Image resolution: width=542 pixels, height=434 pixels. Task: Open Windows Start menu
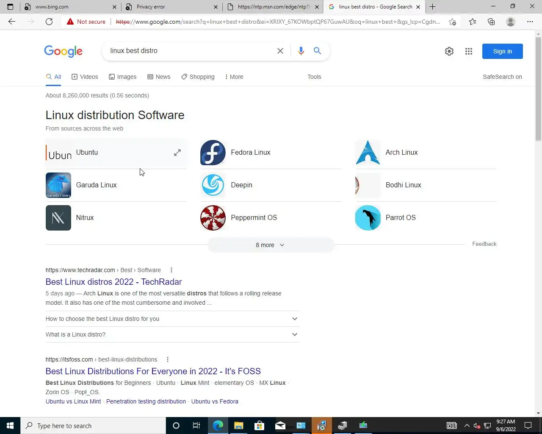(x=10, y=426)
